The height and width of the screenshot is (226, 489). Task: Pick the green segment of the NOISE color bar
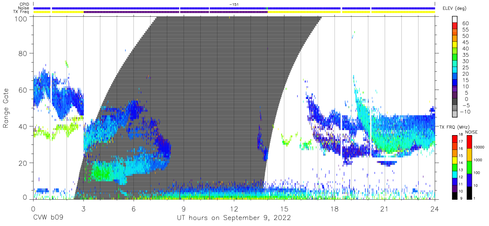click(x=470, y=167)
